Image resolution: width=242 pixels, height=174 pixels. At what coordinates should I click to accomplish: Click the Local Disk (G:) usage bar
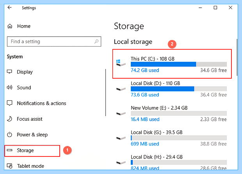point(179,138)
